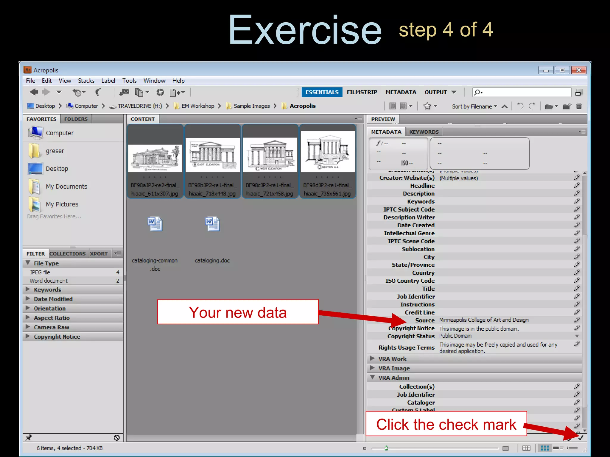
Task: Go back with the left arrow button
Action: [34, 92]
